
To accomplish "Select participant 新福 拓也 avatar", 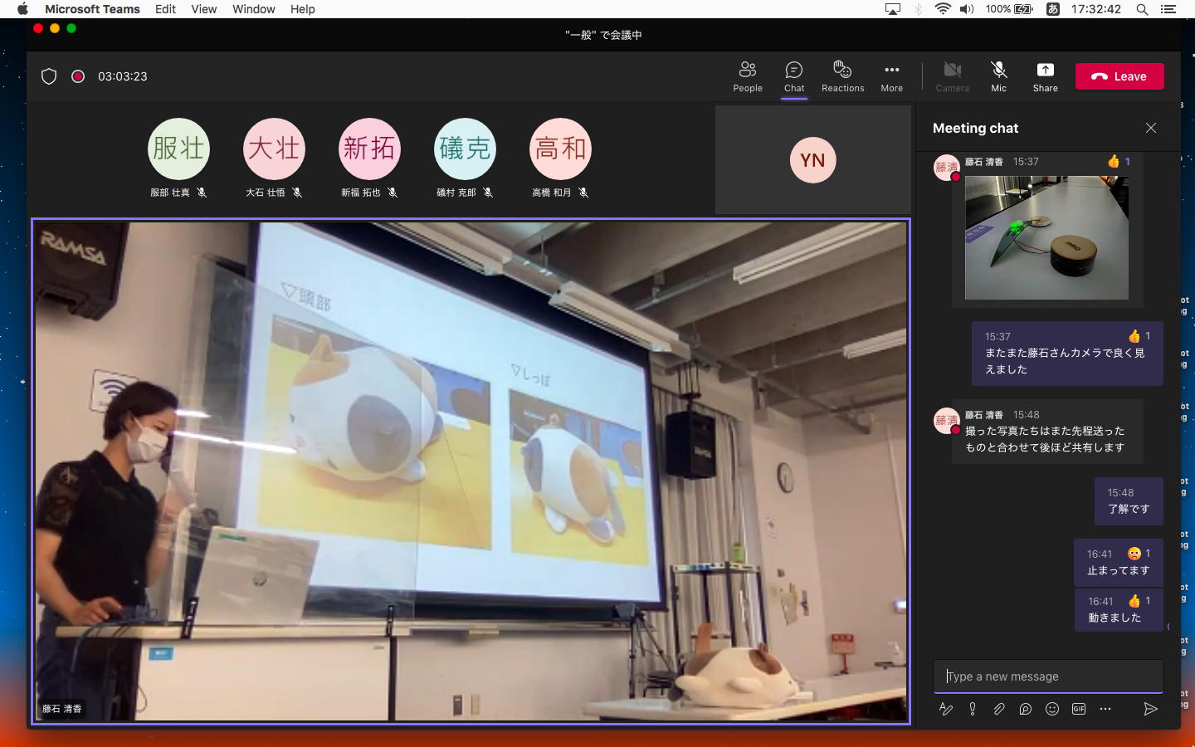I will [x=369, y=149].
